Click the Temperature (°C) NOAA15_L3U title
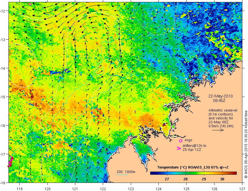The image size is (248, 191). [193, 167]
